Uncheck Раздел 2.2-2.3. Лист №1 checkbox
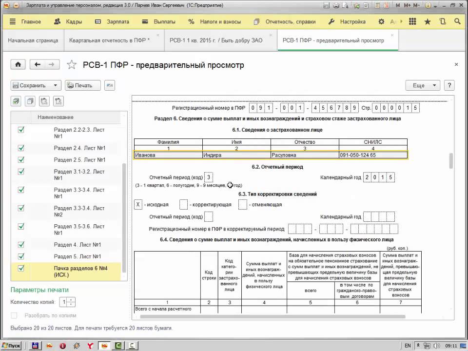Screen dimensions: 468x351 coord(21,130)
